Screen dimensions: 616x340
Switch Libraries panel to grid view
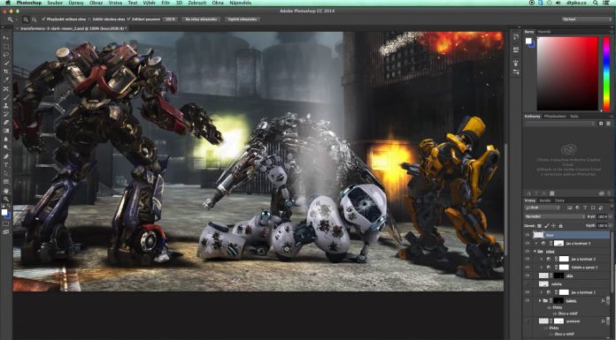pos(601,123)
